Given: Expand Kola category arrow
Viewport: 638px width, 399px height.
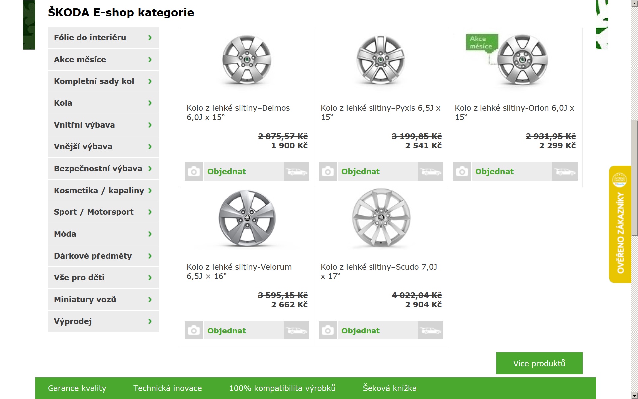Looking at the screenshot, I should pos(150,103).
